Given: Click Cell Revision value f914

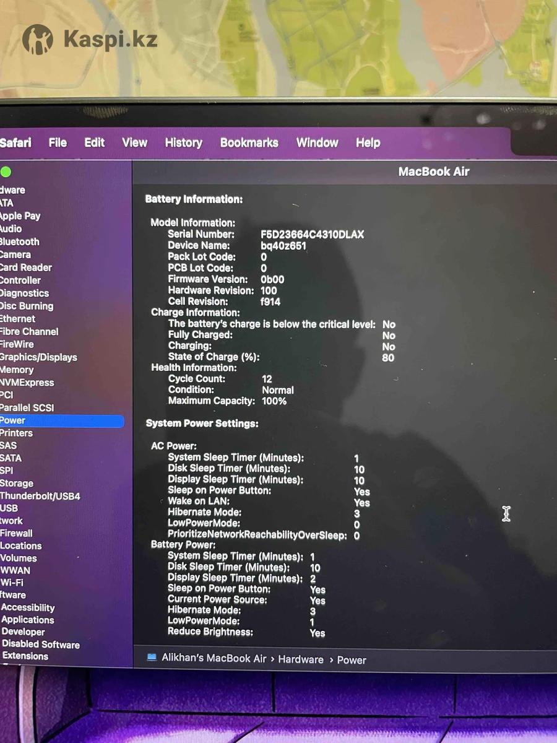Looking at the screenshot, I should coord(270,302).
